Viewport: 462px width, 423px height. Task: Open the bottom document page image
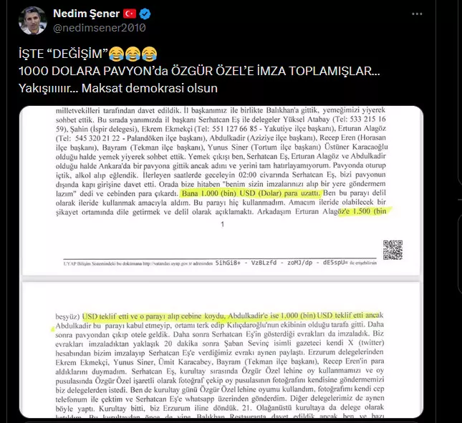pos(221,350)
